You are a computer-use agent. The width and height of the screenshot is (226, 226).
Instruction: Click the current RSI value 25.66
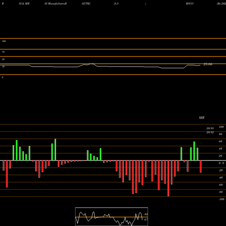208,64
